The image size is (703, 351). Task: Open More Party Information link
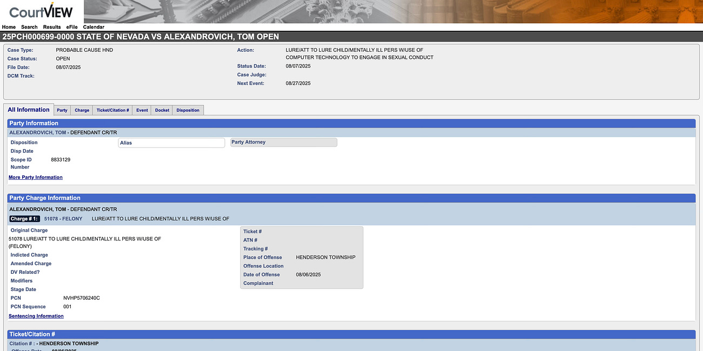[x=35, y=177]
